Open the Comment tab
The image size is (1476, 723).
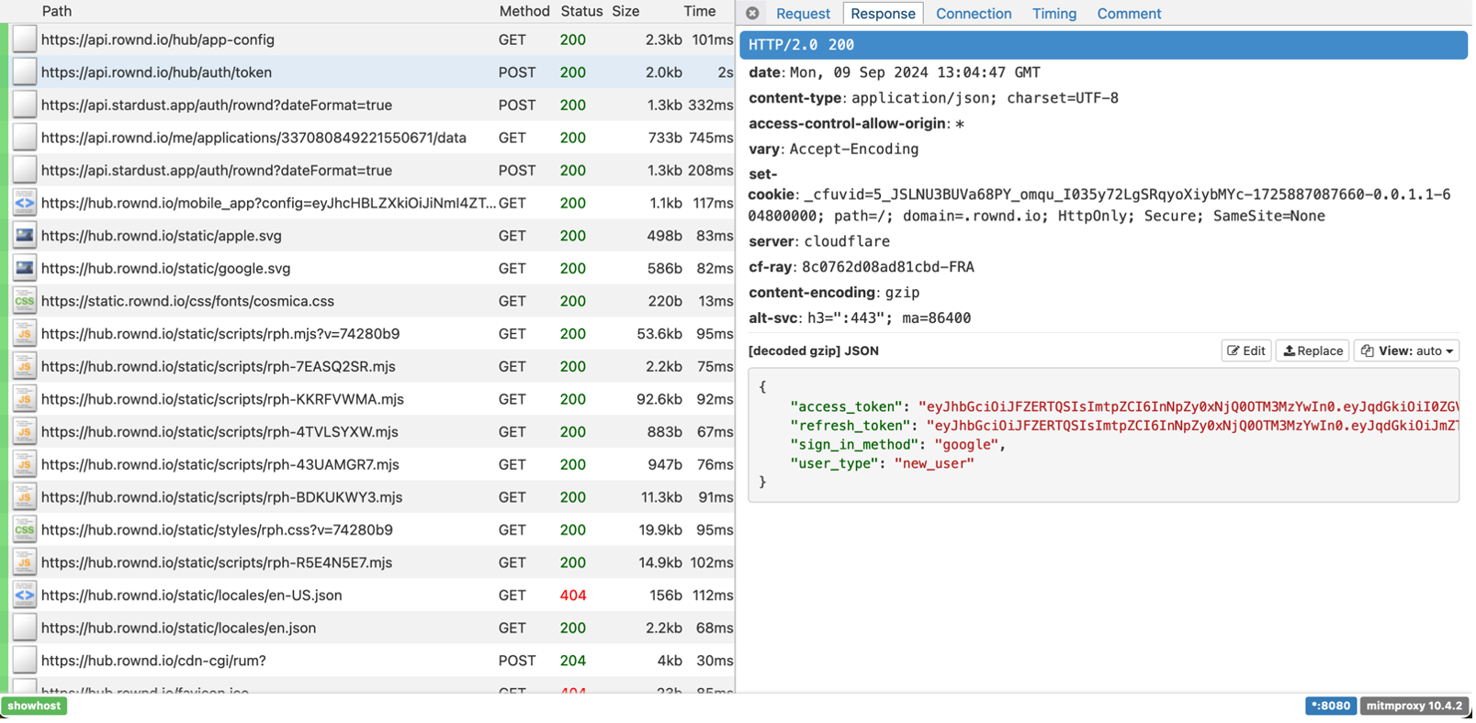tap(1128, 14)
